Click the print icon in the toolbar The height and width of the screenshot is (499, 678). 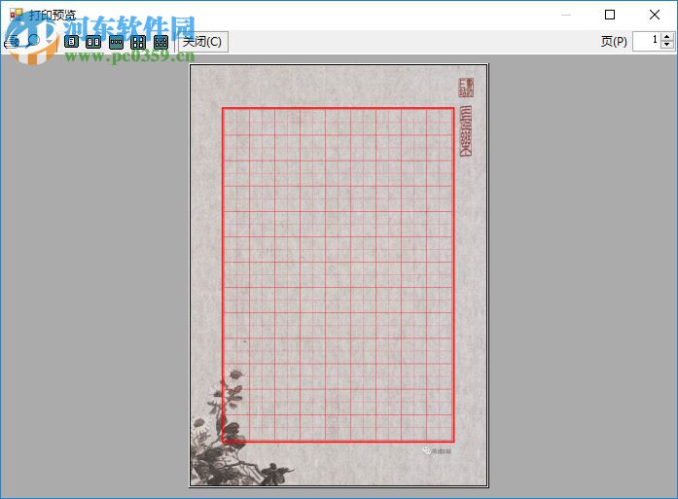point(12,42)
